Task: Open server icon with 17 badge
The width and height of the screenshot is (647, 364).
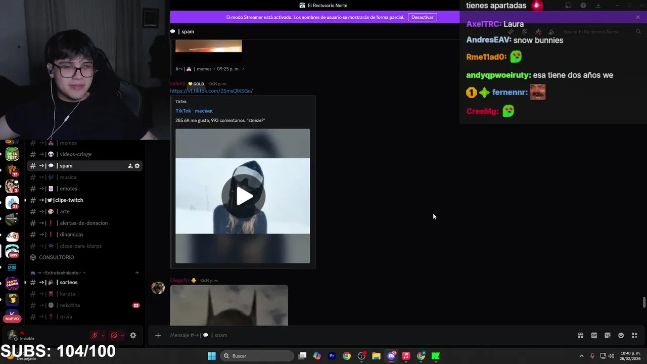Action: click(12, 170)
